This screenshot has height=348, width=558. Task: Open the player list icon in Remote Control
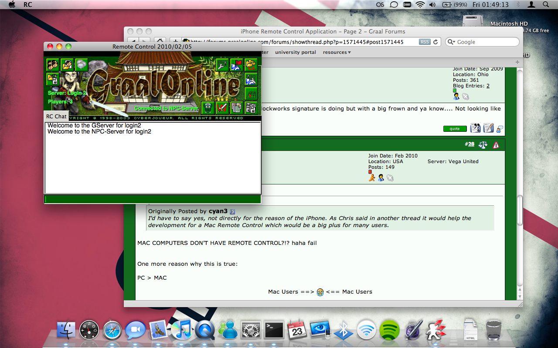[x=53, y=65]
